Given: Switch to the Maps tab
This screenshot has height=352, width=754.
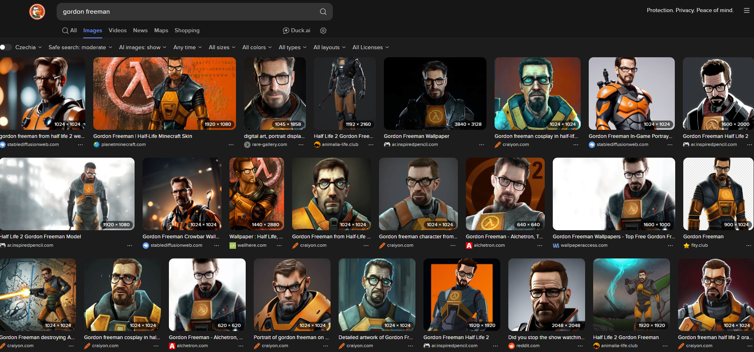Looking at the screenshot, I should click(x=161, y=31).
